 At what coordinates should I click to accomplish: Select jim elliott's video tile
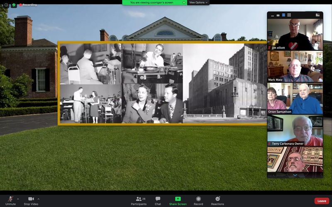pos(295,34)
